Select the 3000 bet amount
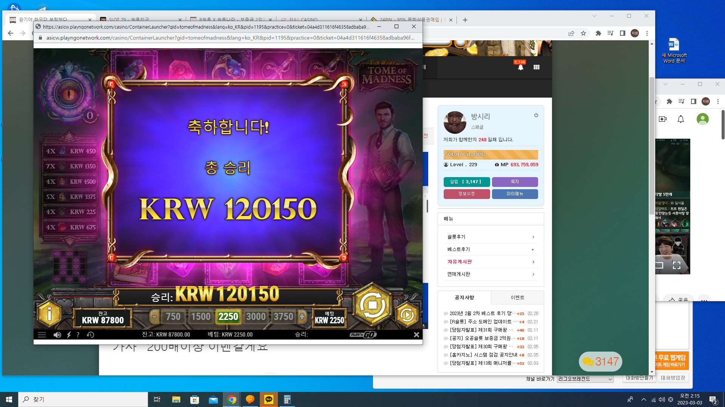This screenshot has height=407, width=725. pyautogui.click(x=256, y=317)
